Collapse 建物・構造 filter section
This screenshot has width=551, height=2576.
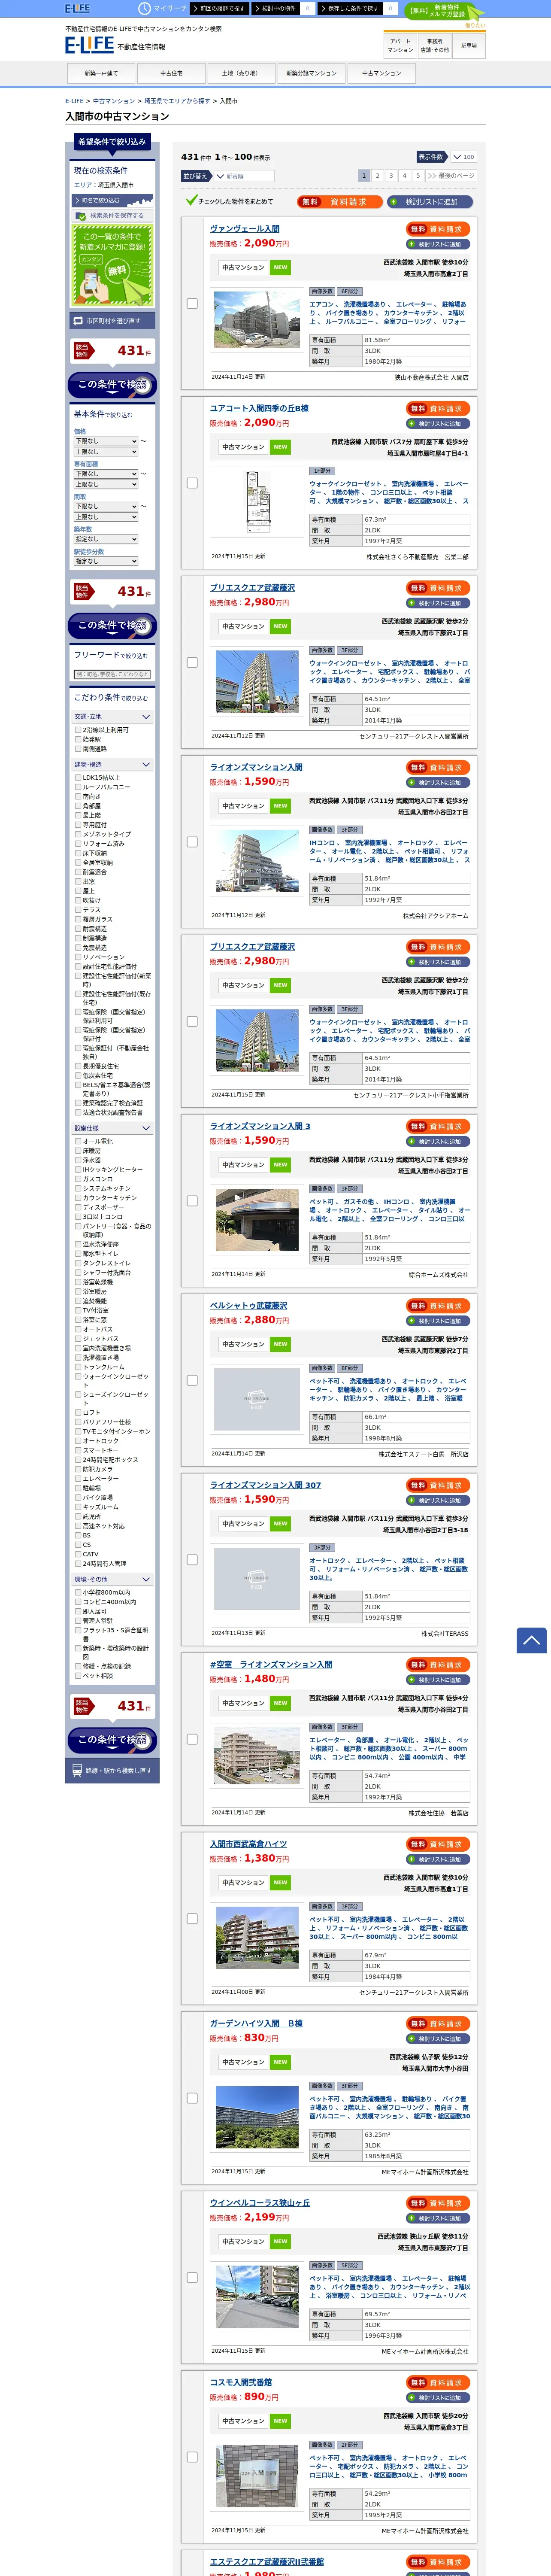[112, 764]
